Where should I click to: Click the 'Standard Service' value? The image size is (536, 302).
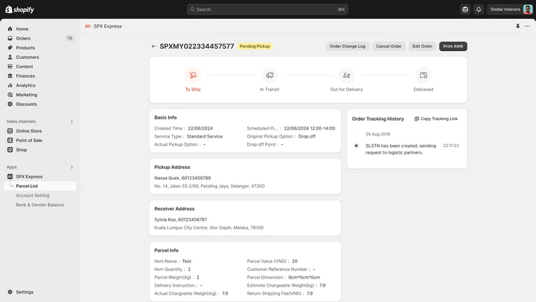pos(204,136)
